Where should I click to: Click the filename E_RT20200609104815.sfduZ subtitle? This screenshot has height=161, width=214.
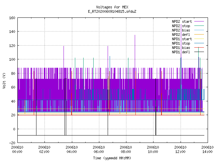pyautogui.click(x=112, y=11)
